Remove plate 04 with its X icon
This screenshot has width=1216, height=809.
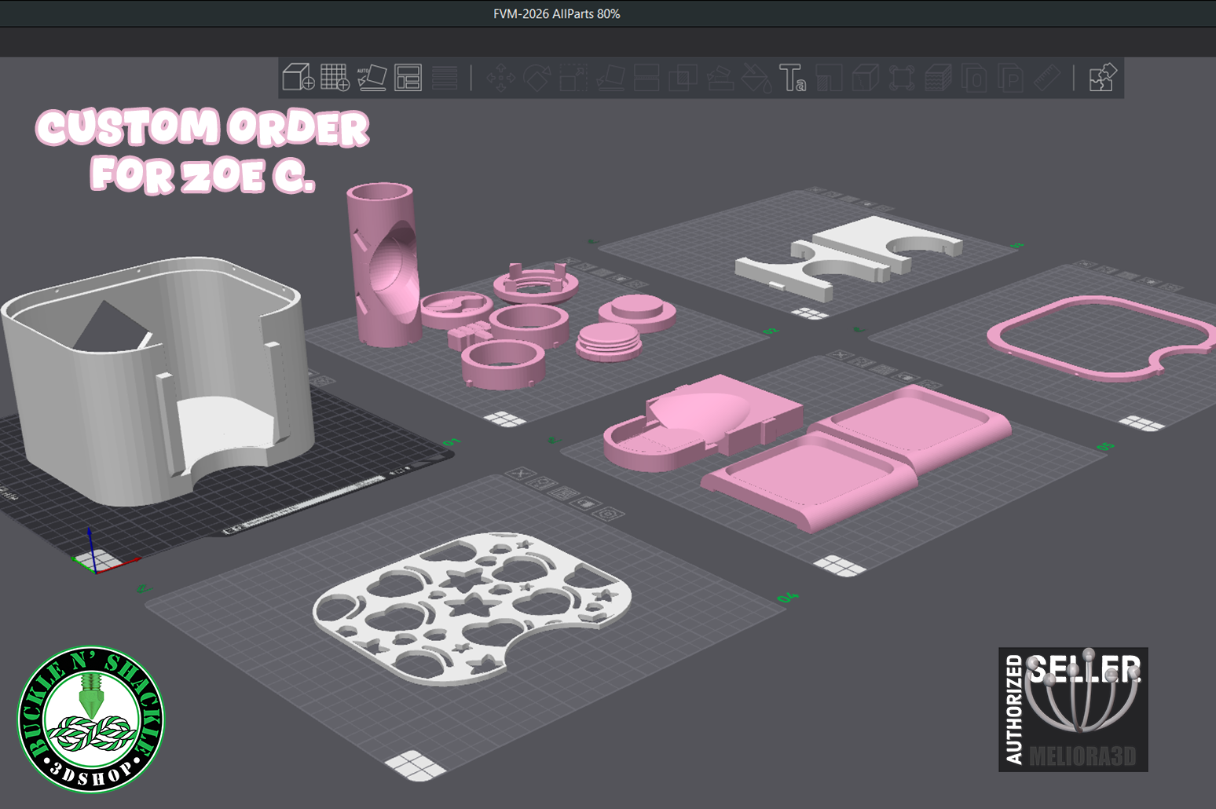pos(519,474)
